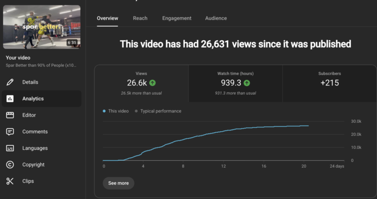Viewport: 377px width, 199px height.
Task: Click '931.3 more than usual' text
Action: tap(236, 93)
